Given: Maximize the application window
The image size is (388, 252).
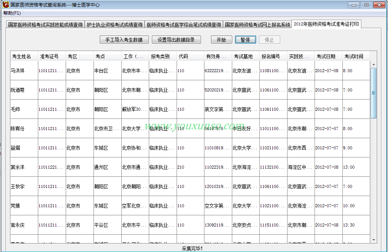Looking at the screenshot, I should (366, 5).
